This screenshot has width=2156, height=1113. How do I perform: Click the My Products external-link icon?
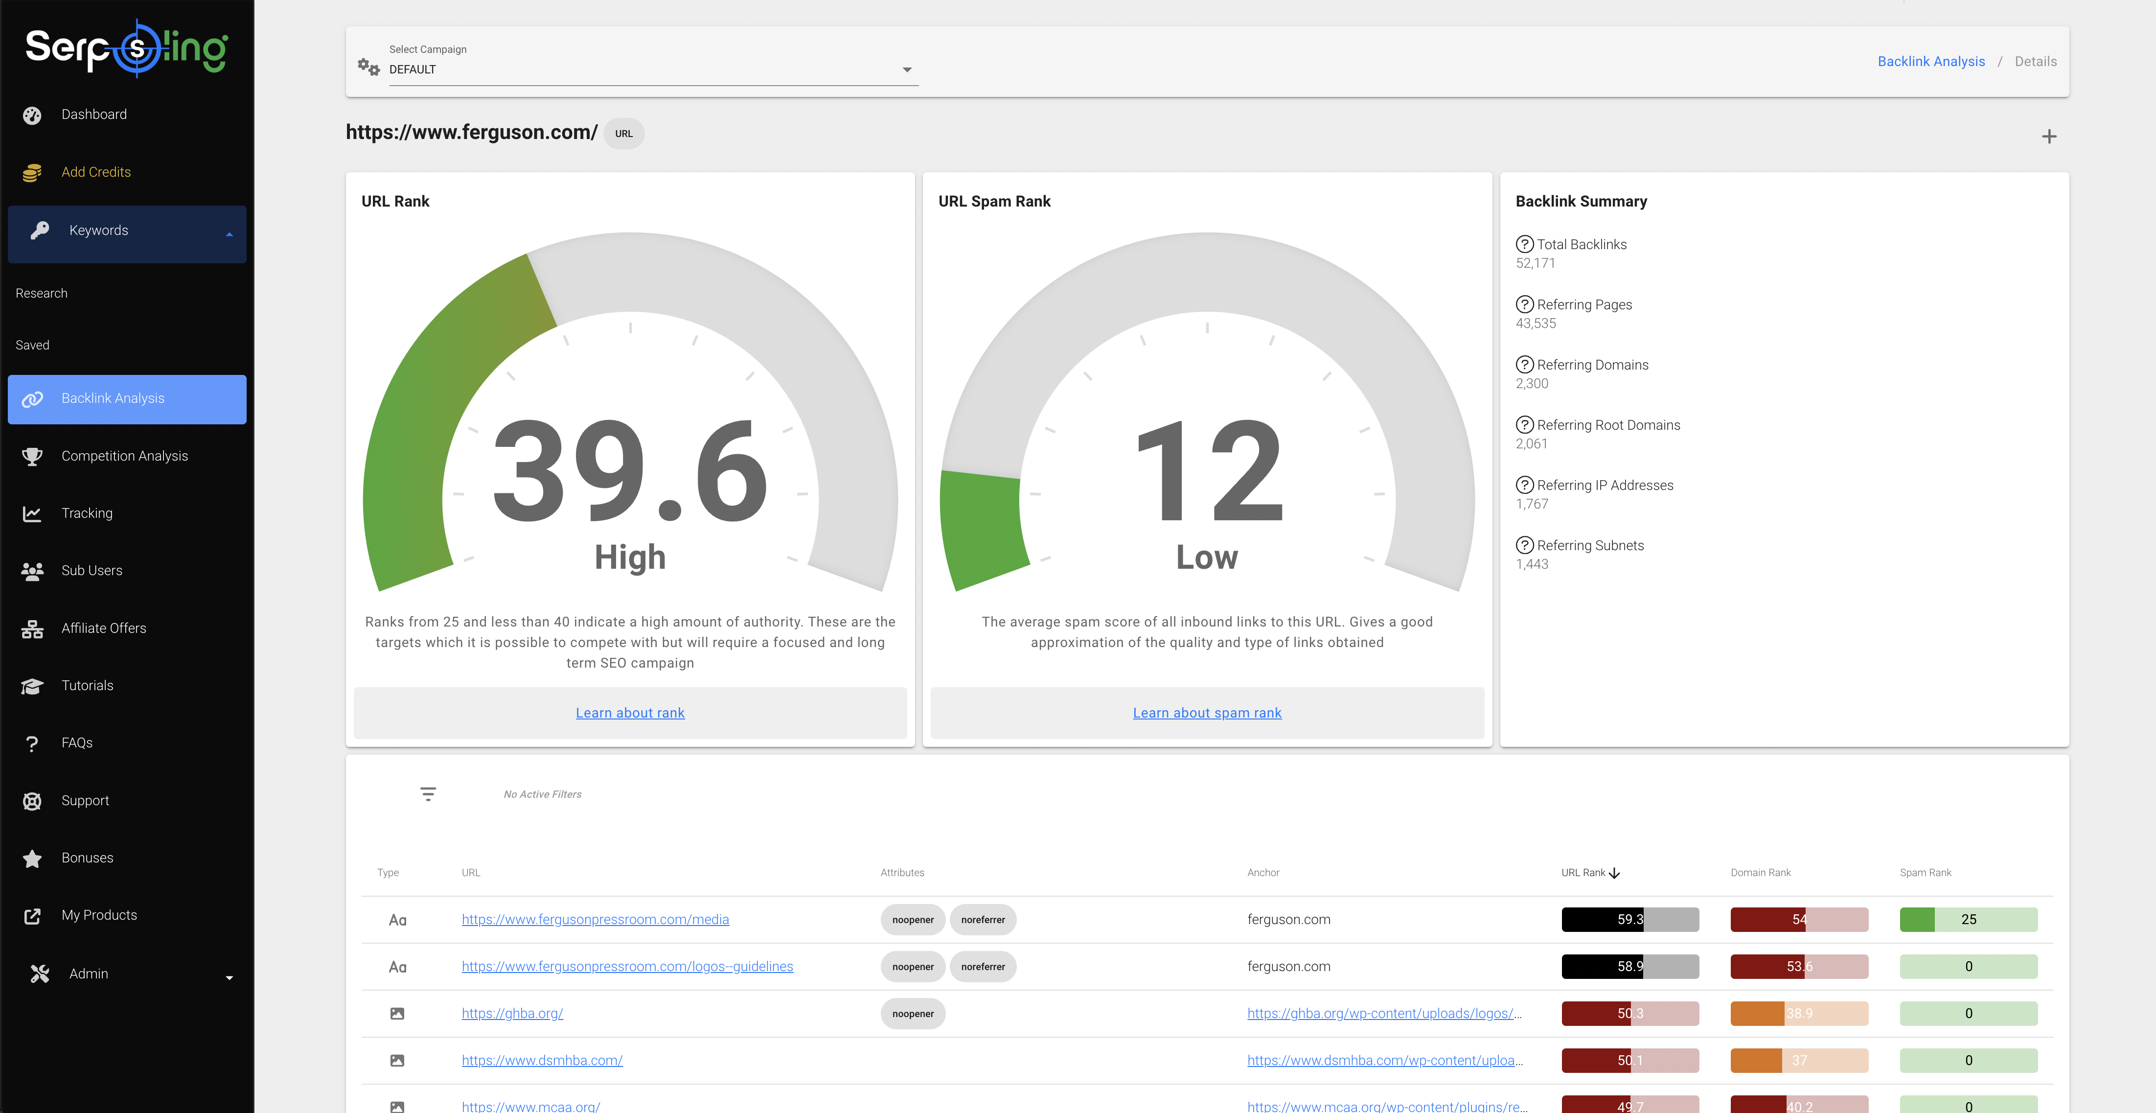click(33, 915)
